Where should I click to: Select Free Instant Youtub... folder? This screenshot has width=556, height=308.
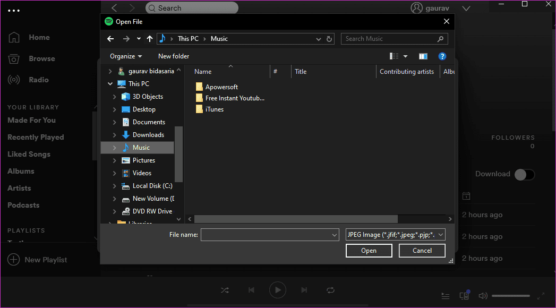tap(230, 98)
